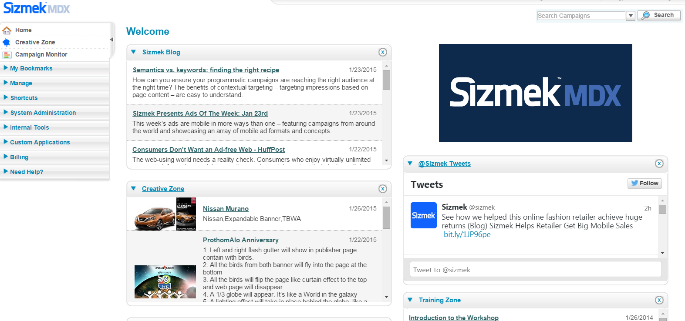Click ProthomAlo Anniversary date '1/22/2015'

pos(363,240)
